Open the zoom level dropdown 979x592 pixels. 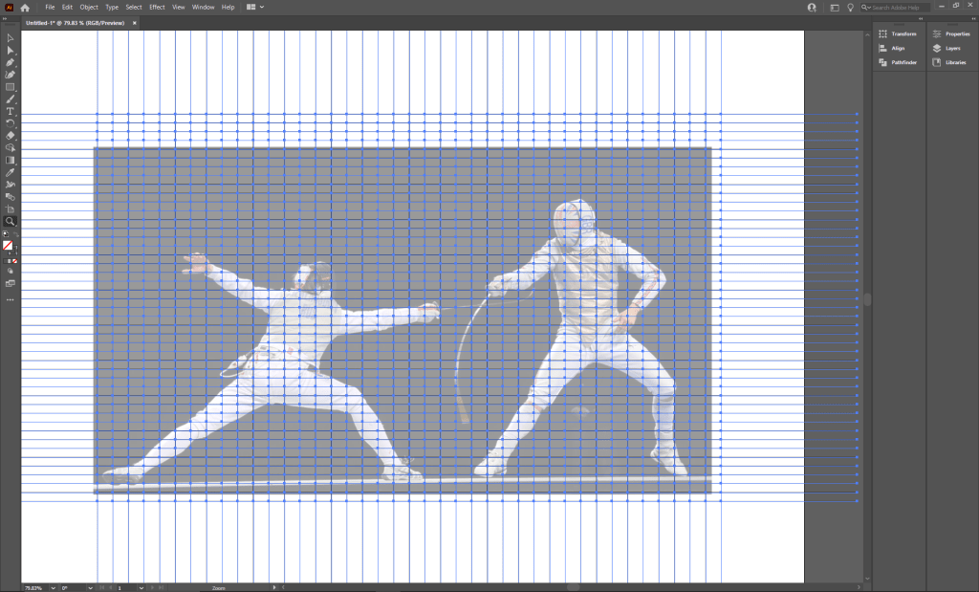[x=53, y=587]
